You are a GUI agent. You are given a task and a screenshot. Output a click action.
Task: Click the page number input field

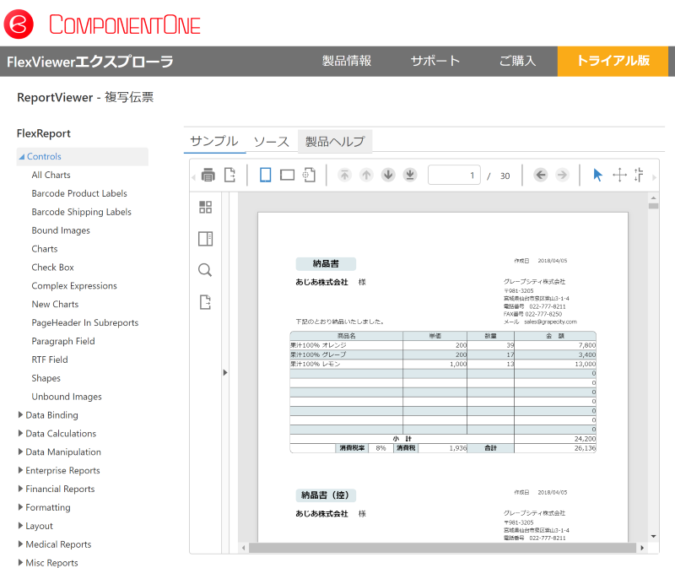coord(454,175)
